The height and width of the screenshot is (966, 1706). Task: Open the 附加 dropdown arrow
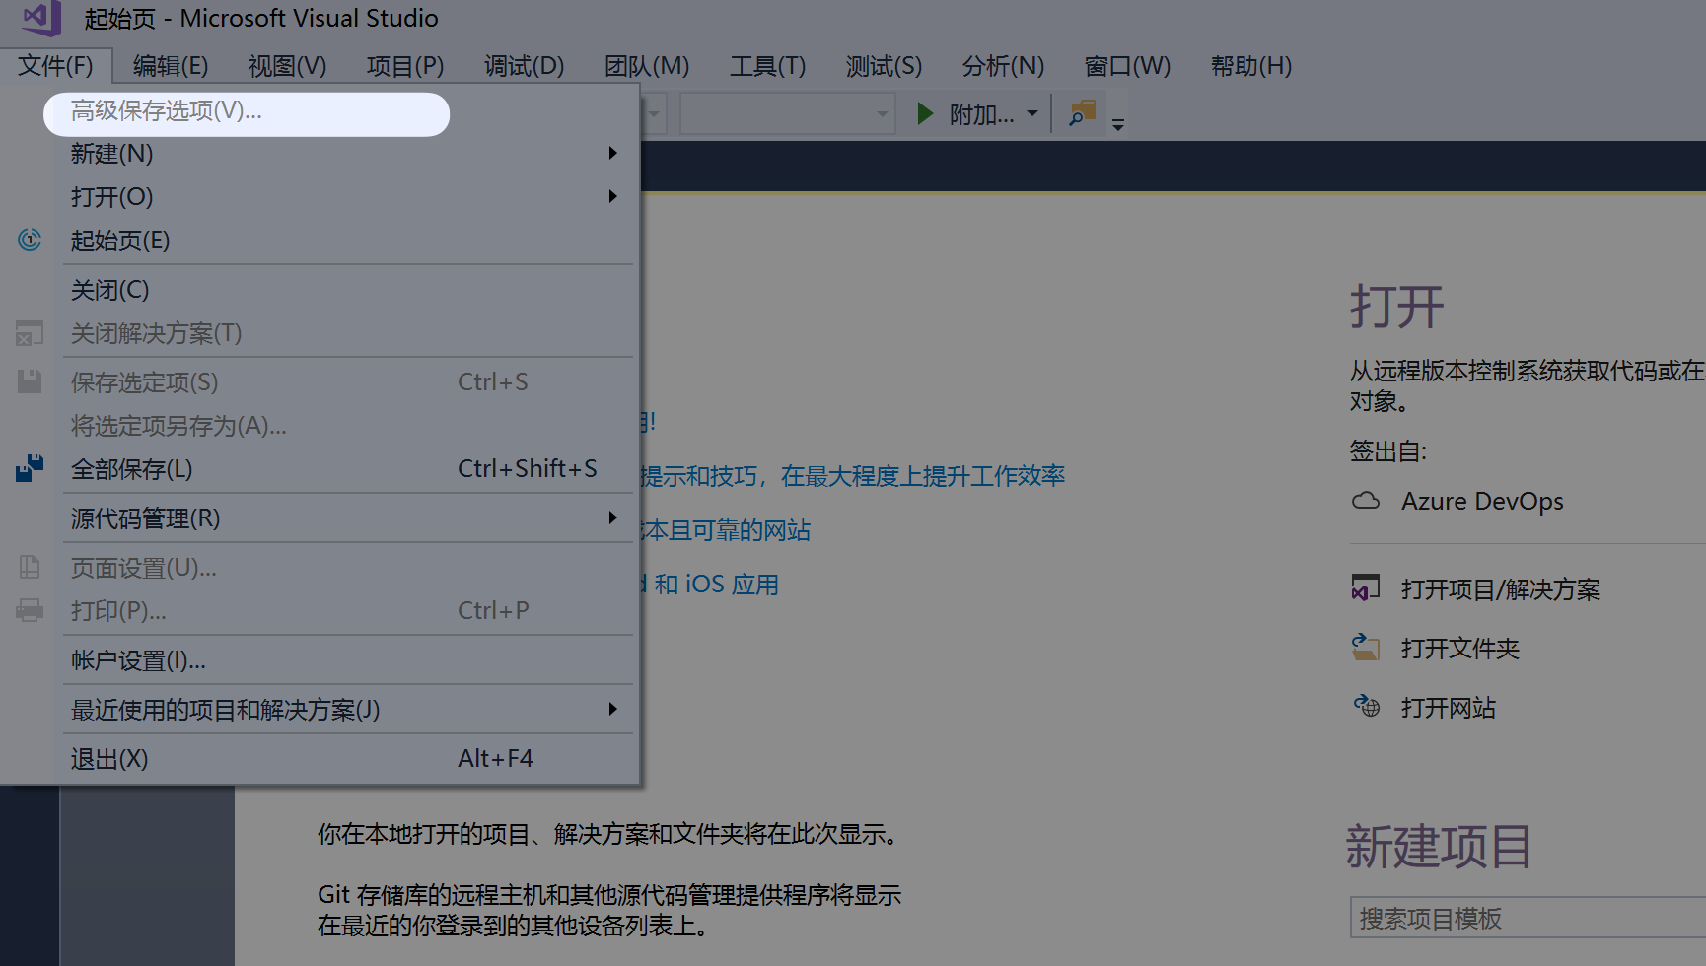(x=1031, y=113)
